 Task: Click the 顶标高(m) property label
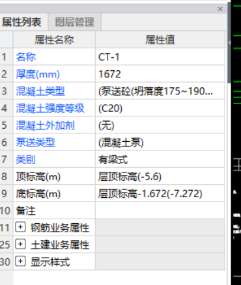38,176
